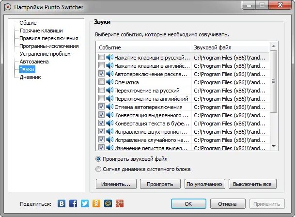
Task: Click speaker icon of Опечатка row
Action: [109, 82]
